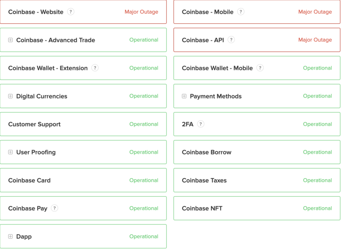Expand the Coinbase - Advanced Trade section
This screenshot has height=251, width=343.
10,40
